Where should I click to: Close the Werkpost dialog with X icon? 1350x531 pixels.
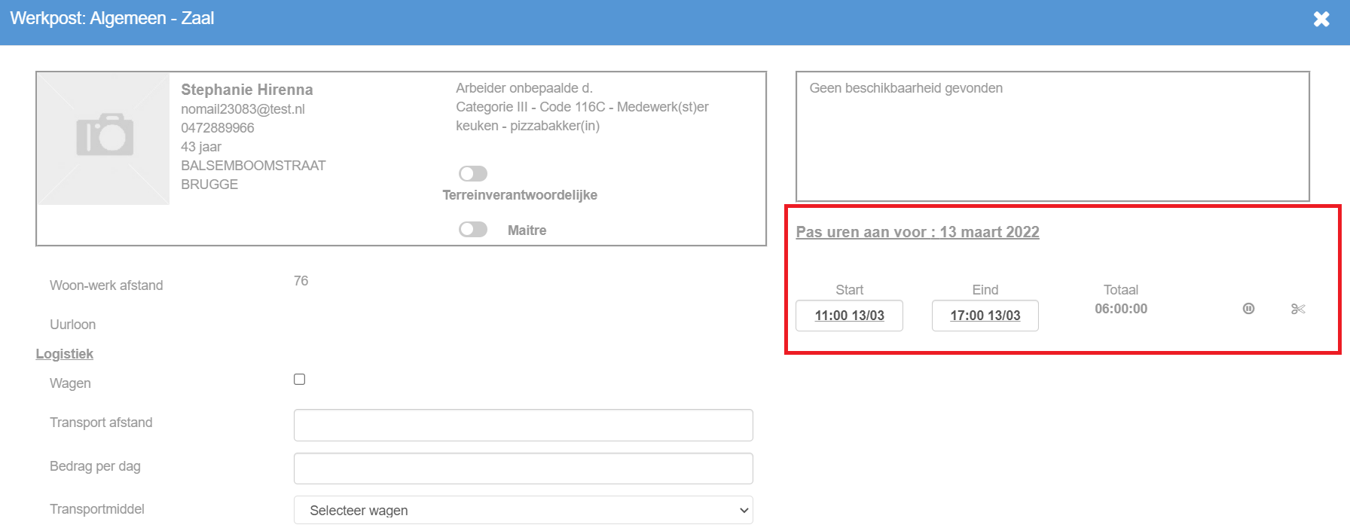(x=1321, y=19)
